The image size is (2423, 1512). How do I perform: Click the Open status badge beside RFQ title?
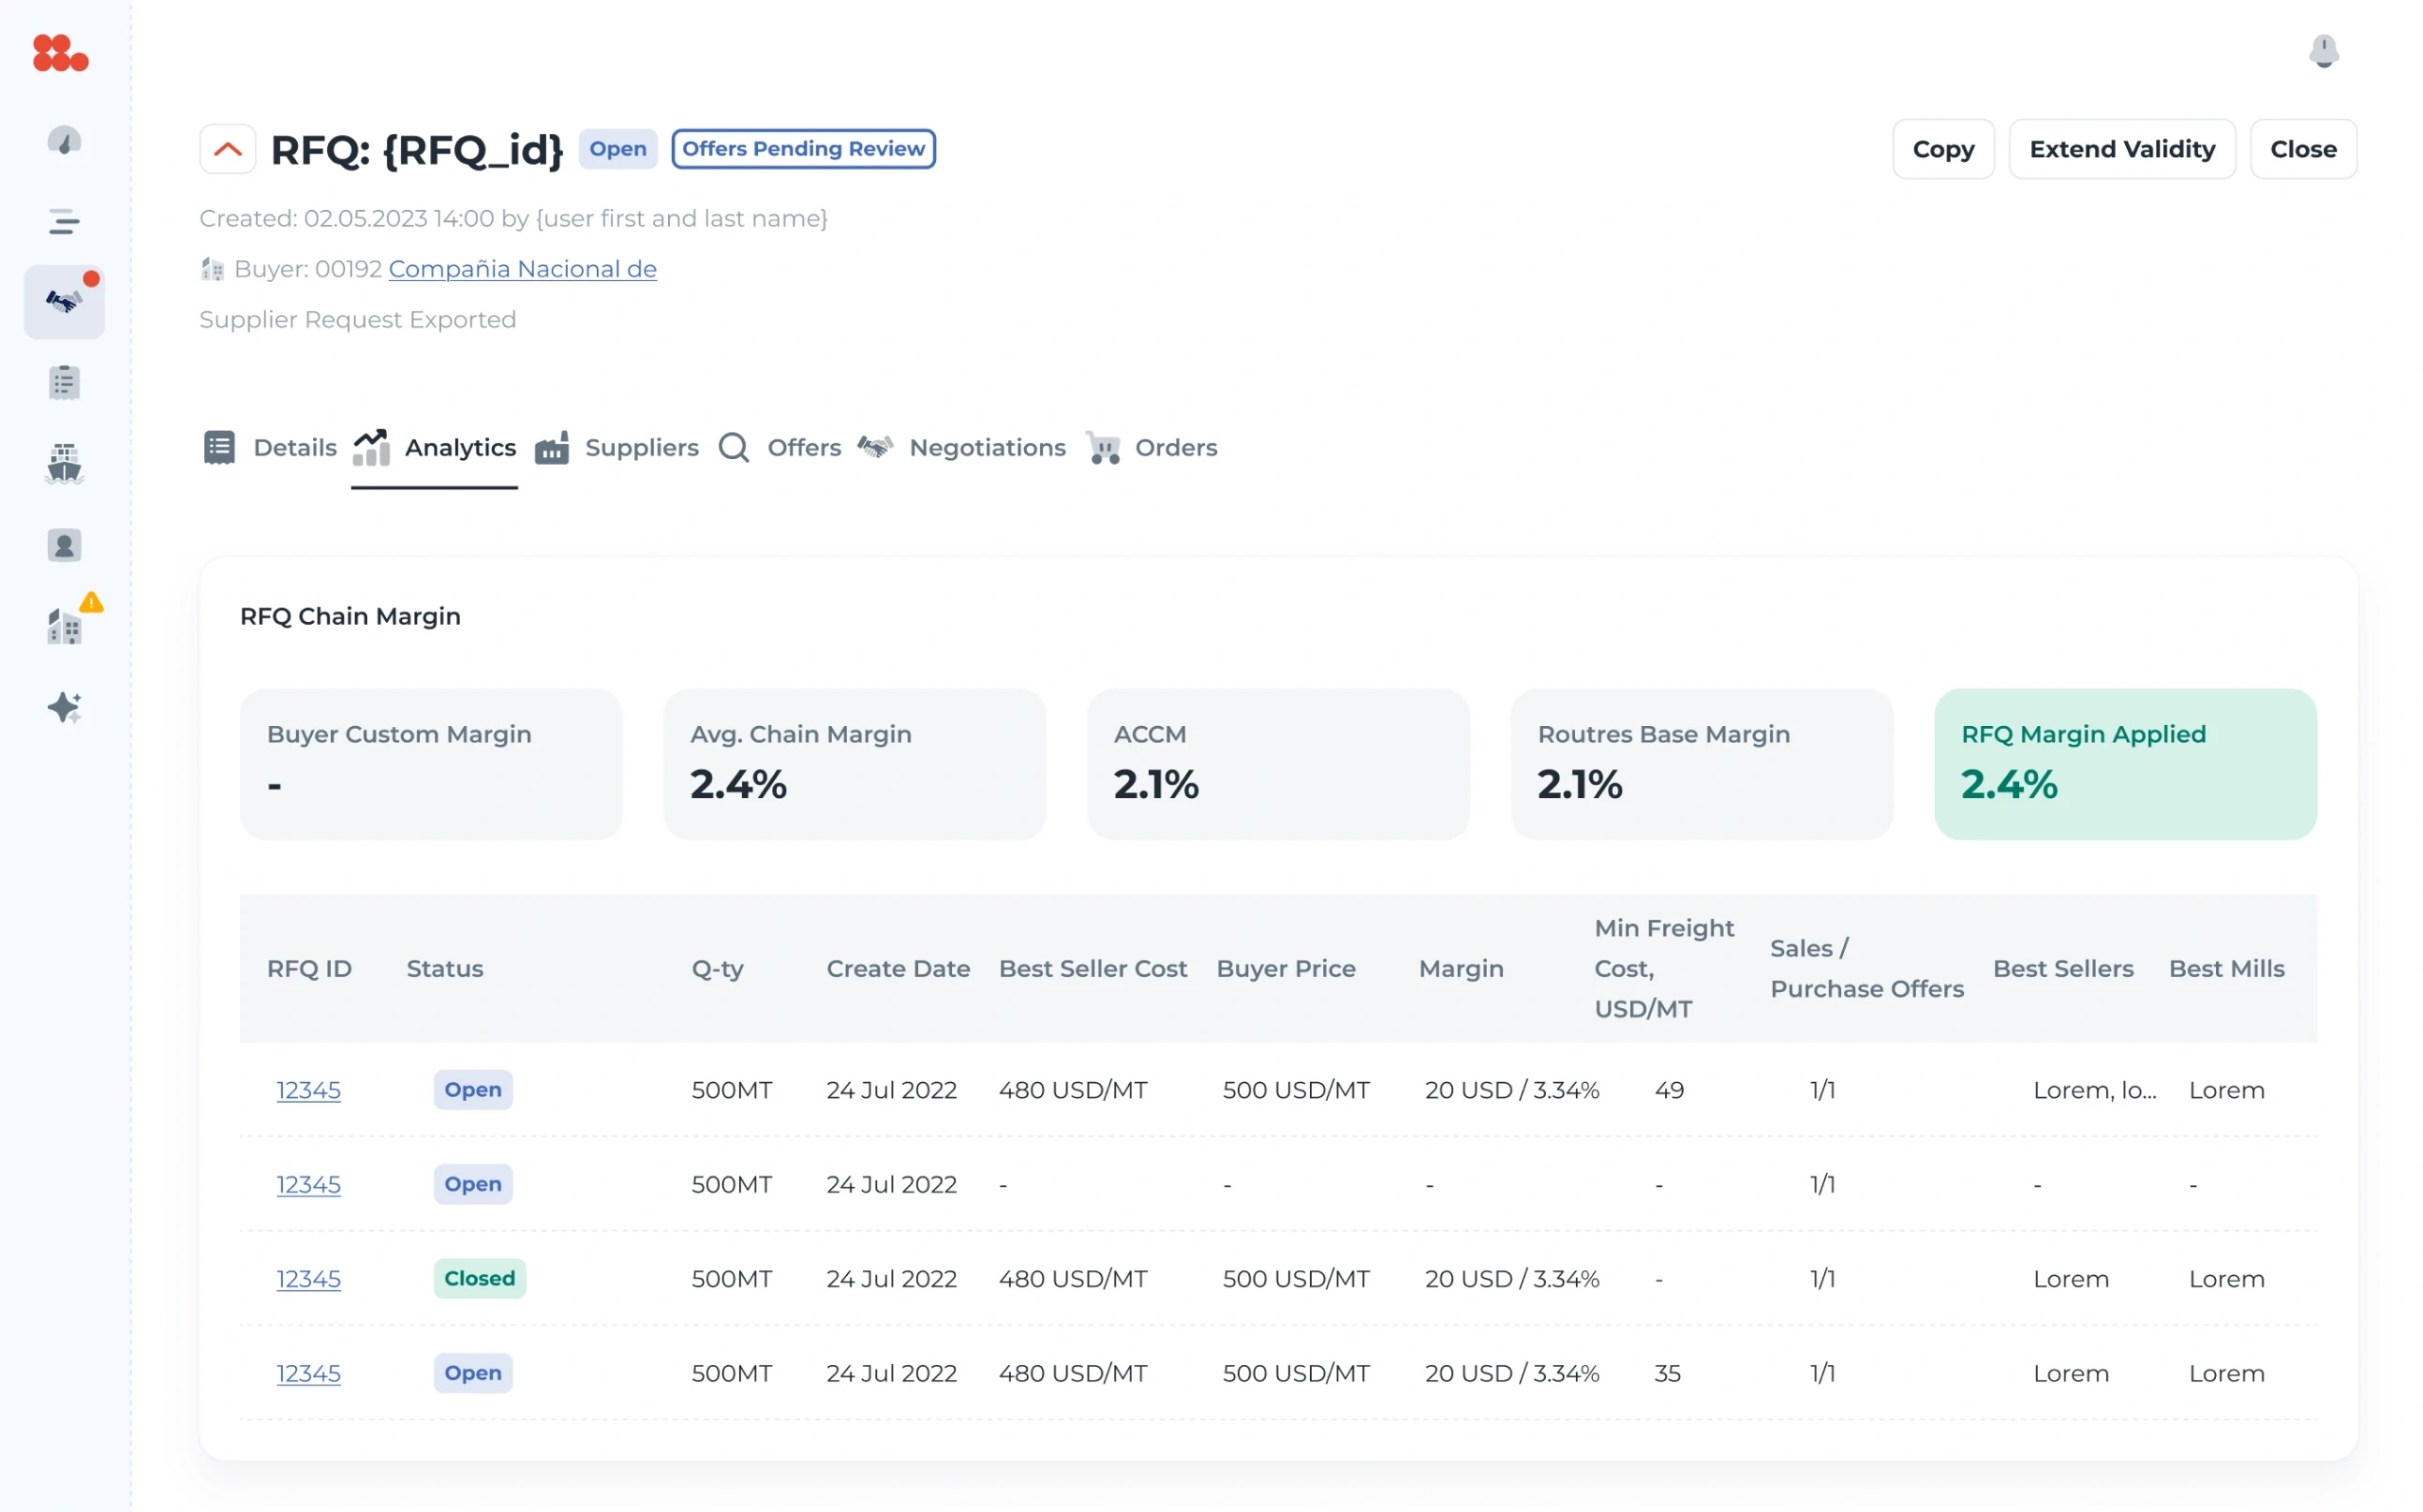618,149
